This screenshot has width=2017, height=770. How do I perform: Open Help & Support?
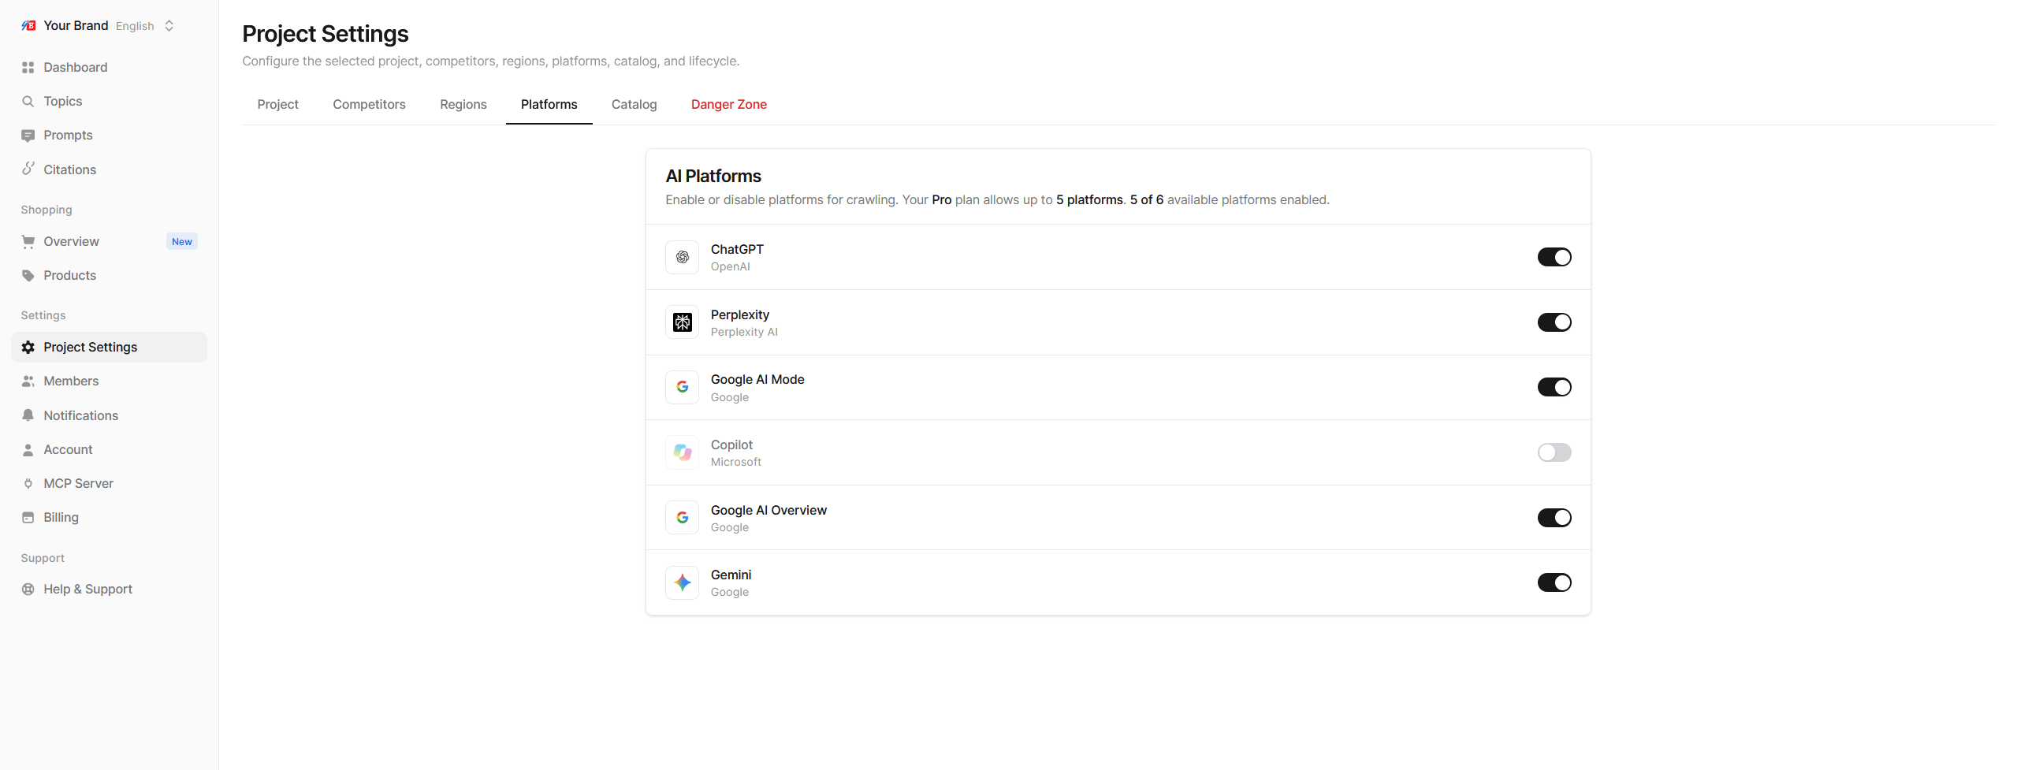pos(109,590)
